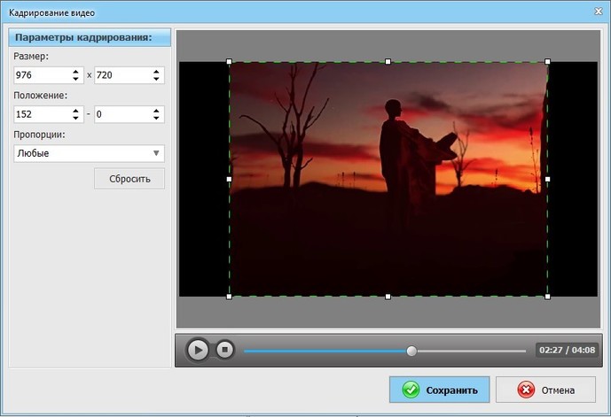
Task: Click the playback seek slider handle
Action: 411,351
